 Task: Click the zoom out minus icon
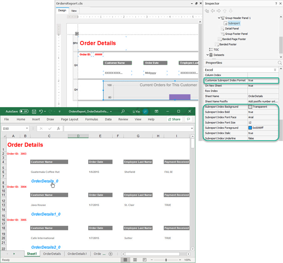[152, 260]
